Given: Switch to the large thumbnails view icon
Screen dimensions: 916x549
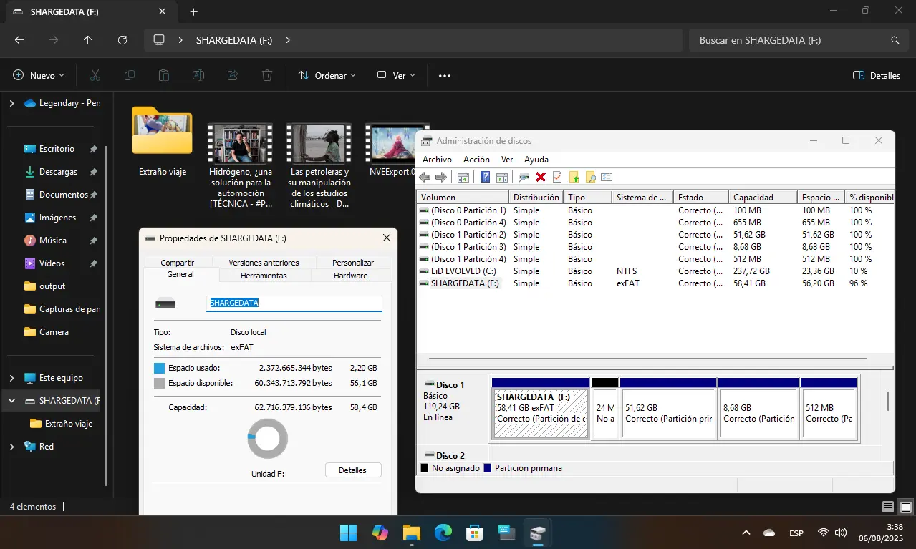Looking at the screenshot, I should tap(905, 507).
